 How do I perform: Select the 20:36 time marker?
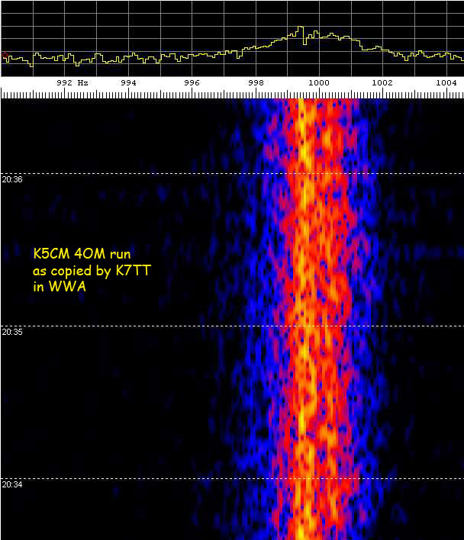tap(12, 179)
